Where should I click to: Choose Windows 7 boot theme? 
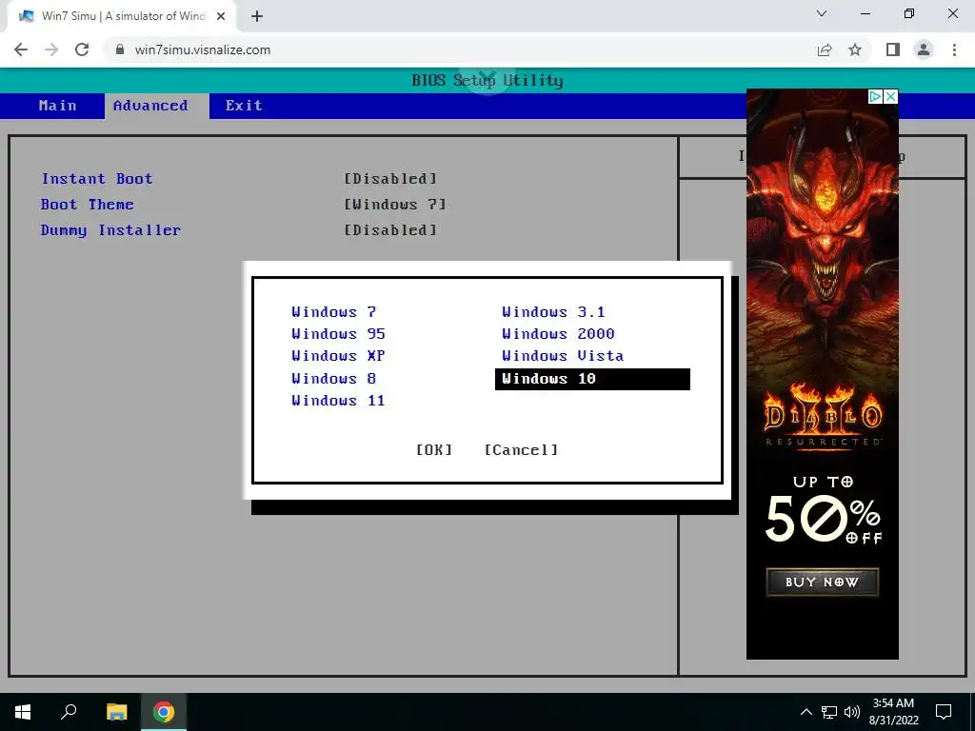point(334,312)
